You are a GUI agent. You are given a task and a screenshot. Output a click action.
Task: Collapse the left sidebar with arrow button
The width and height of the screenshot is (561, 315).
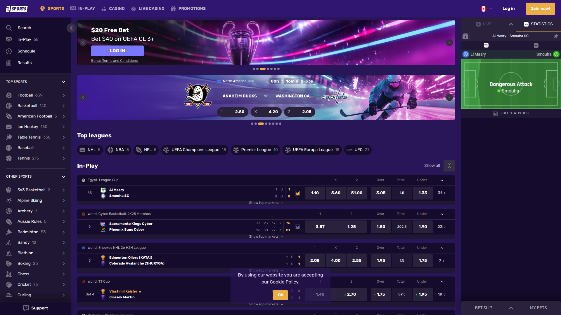(x=71, y=28)
